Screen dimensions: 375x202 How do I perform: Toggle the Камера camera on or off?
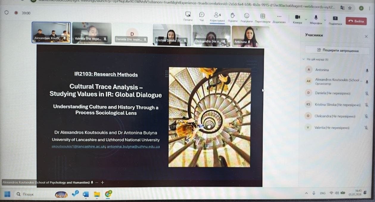click(297, 17)
